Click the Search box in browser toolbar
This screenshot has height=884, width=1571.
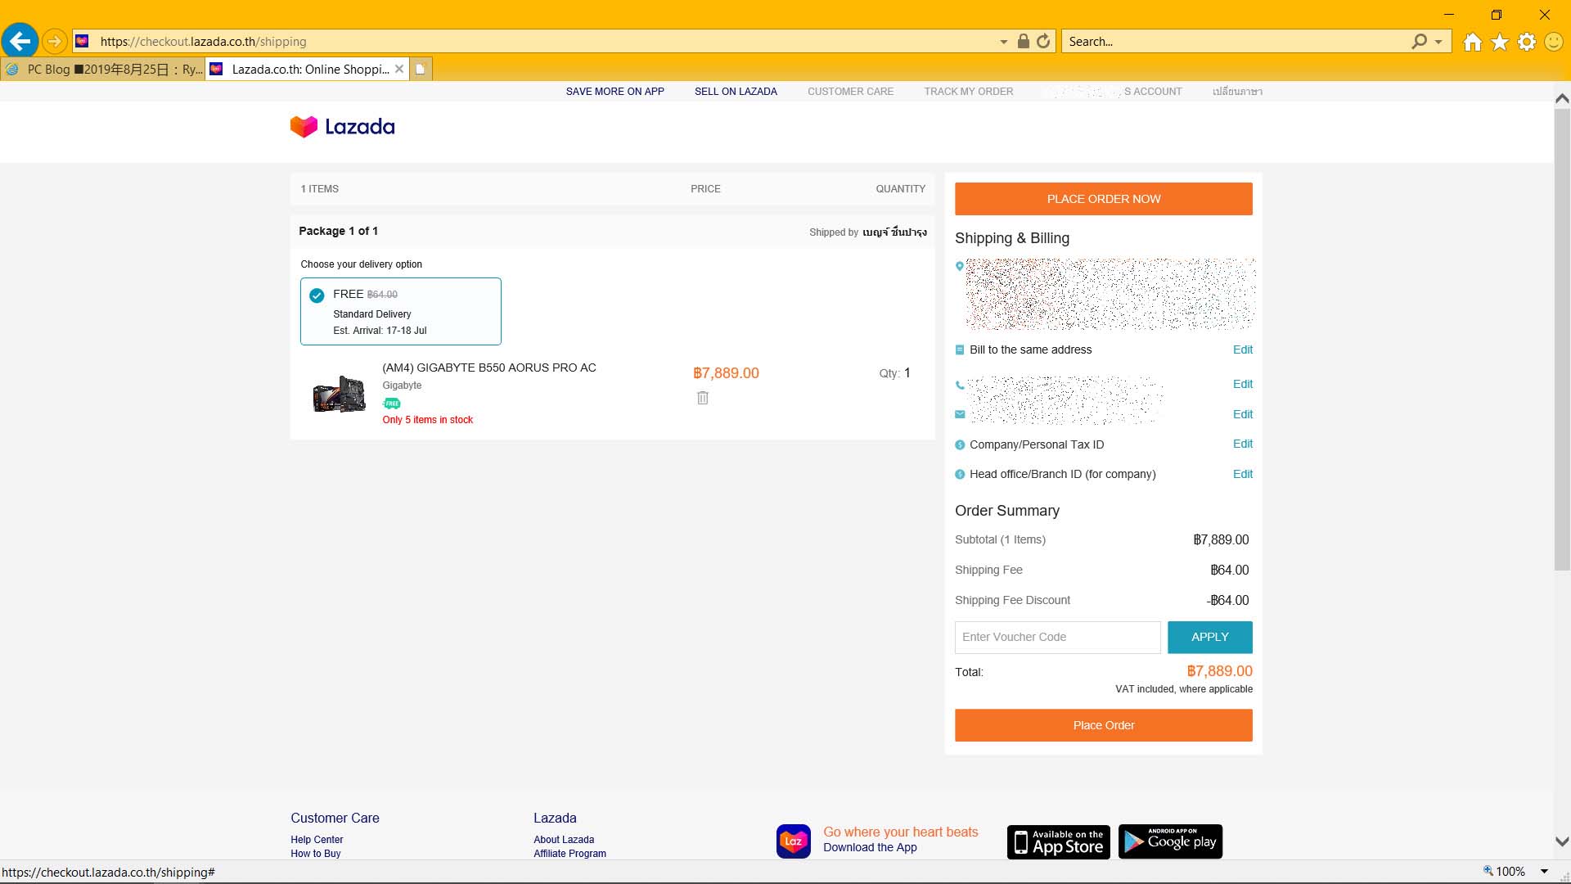click(x=1236, y=41)
